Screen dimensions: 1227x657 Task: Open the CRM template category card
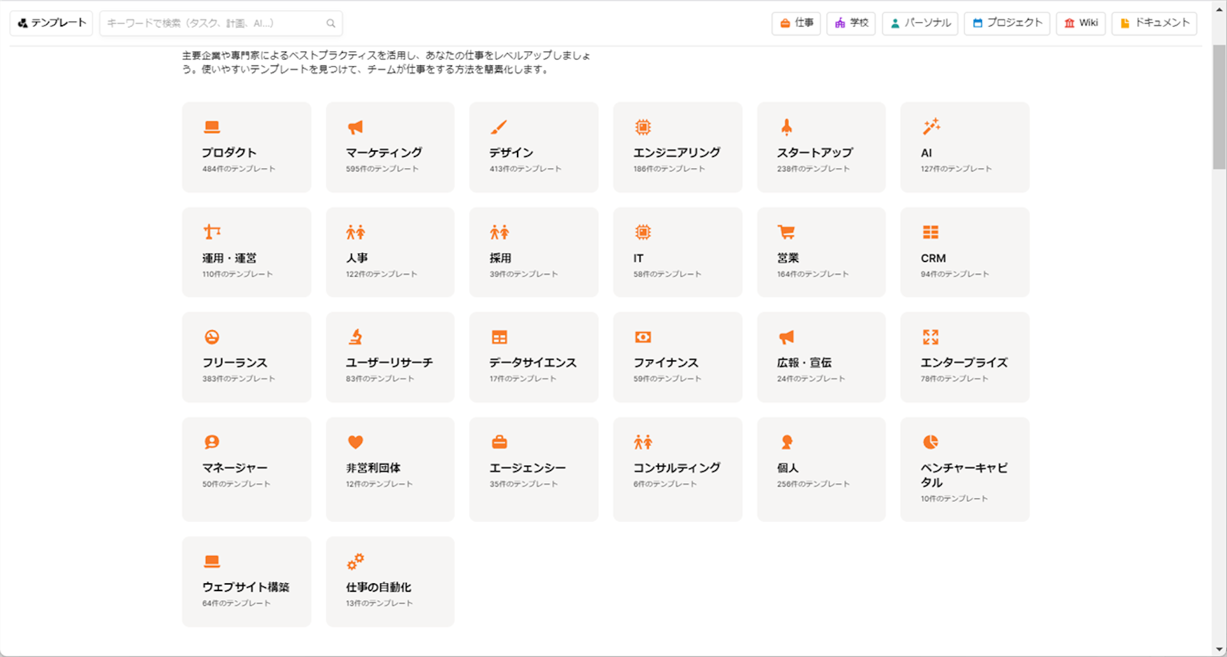[965, 252]
